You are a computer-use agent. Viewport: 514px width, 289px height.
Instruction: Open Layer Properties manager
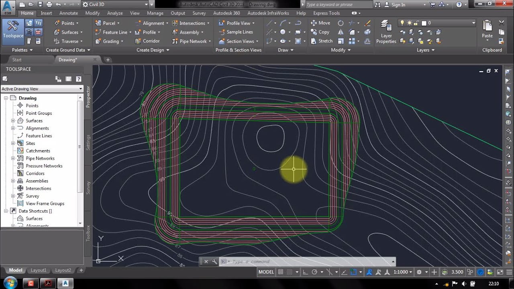[x=386, y=32]
